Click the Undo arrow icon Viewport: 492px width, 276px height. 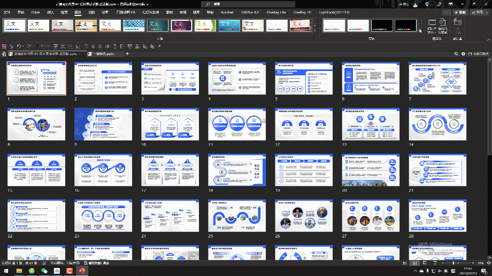click(19, 46)
